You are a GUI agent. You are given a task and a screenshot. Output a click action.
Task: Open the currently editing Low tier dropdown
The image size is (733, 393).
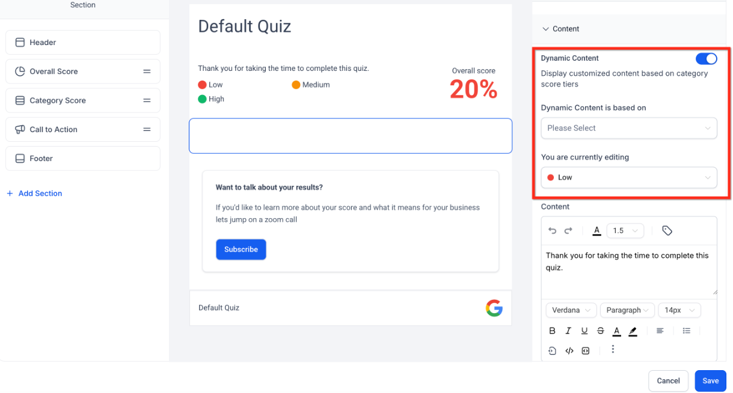(x=628, y=177)
